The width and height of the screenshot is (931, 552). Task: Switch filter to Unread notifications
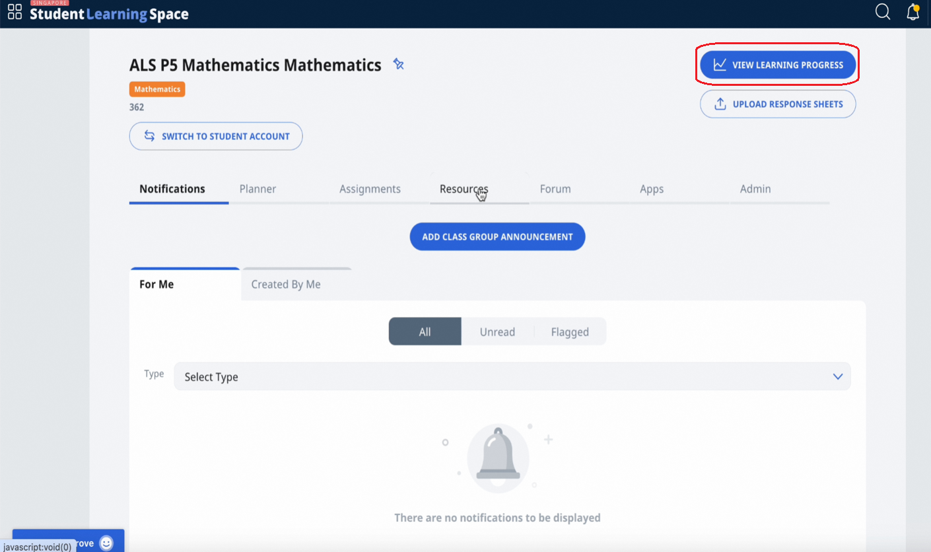(497, 331)
